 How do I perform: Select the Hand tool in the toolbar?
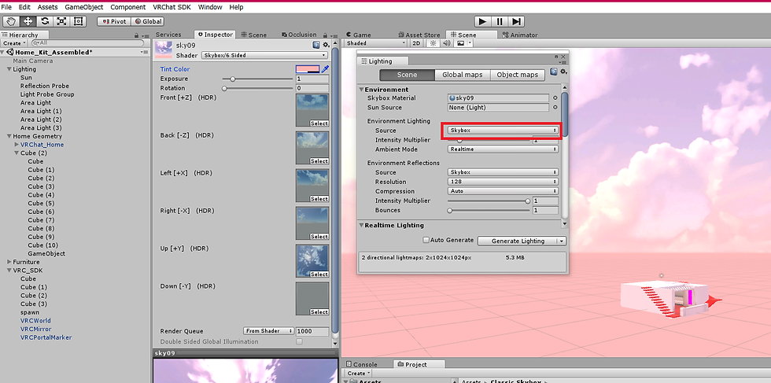pyautogui.click(x=12, y=22)
